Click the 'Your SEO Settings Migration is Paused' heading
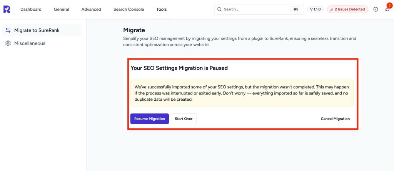This screenshot has width=394, height=171. [179, 68]
